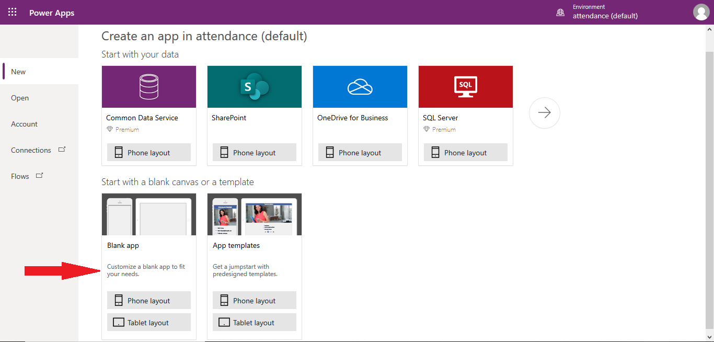Create Blank app with Phone layout
The height and width of the screenshot is (342, 714).
point(148,300)
